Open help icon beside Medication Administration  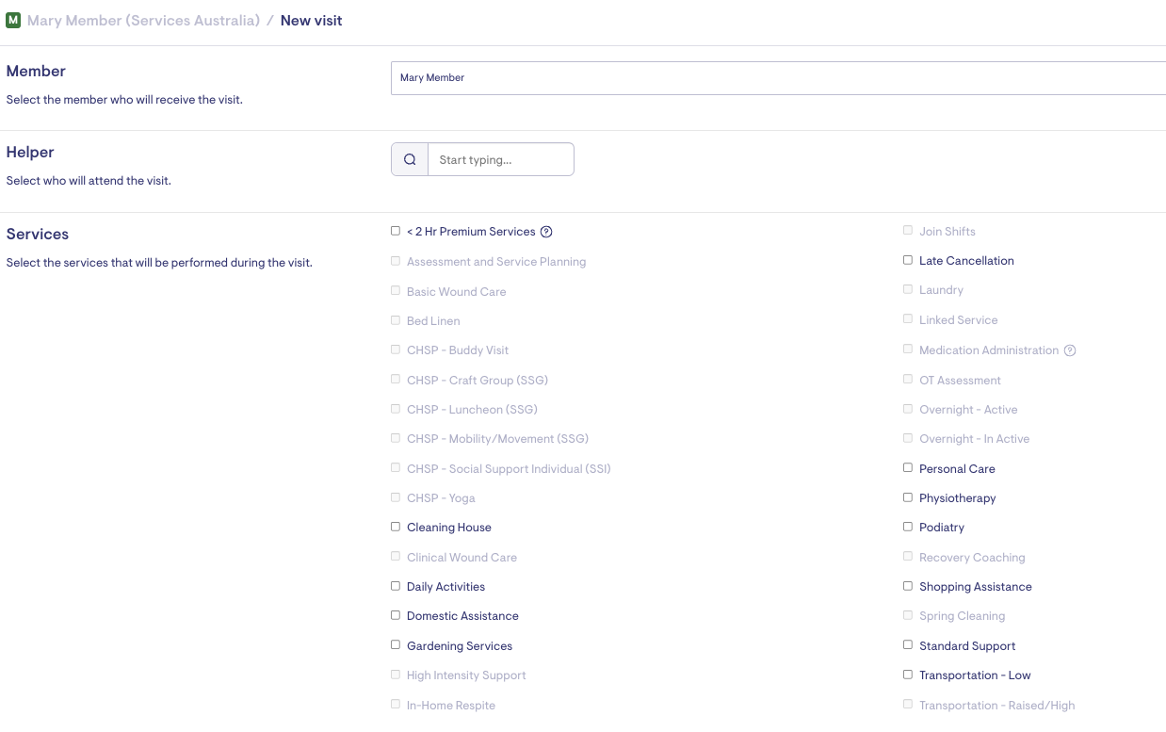tap(1070, 350)
